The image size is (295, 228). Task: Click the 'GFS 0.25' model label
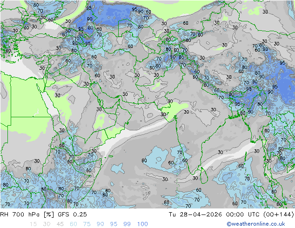coord(72,214)
